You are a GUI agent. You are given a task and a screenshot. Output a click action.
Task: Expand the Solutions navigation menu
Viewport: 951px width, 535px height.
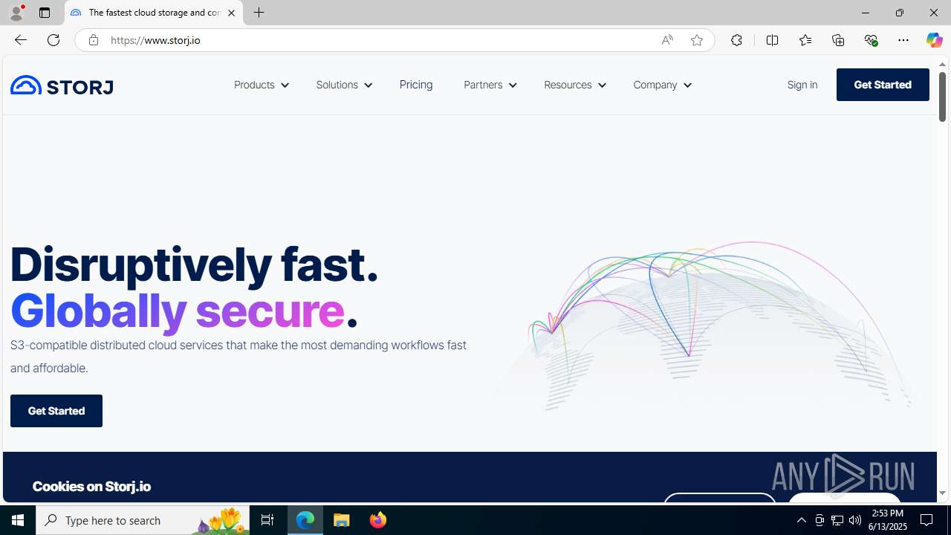click(343, 85)
